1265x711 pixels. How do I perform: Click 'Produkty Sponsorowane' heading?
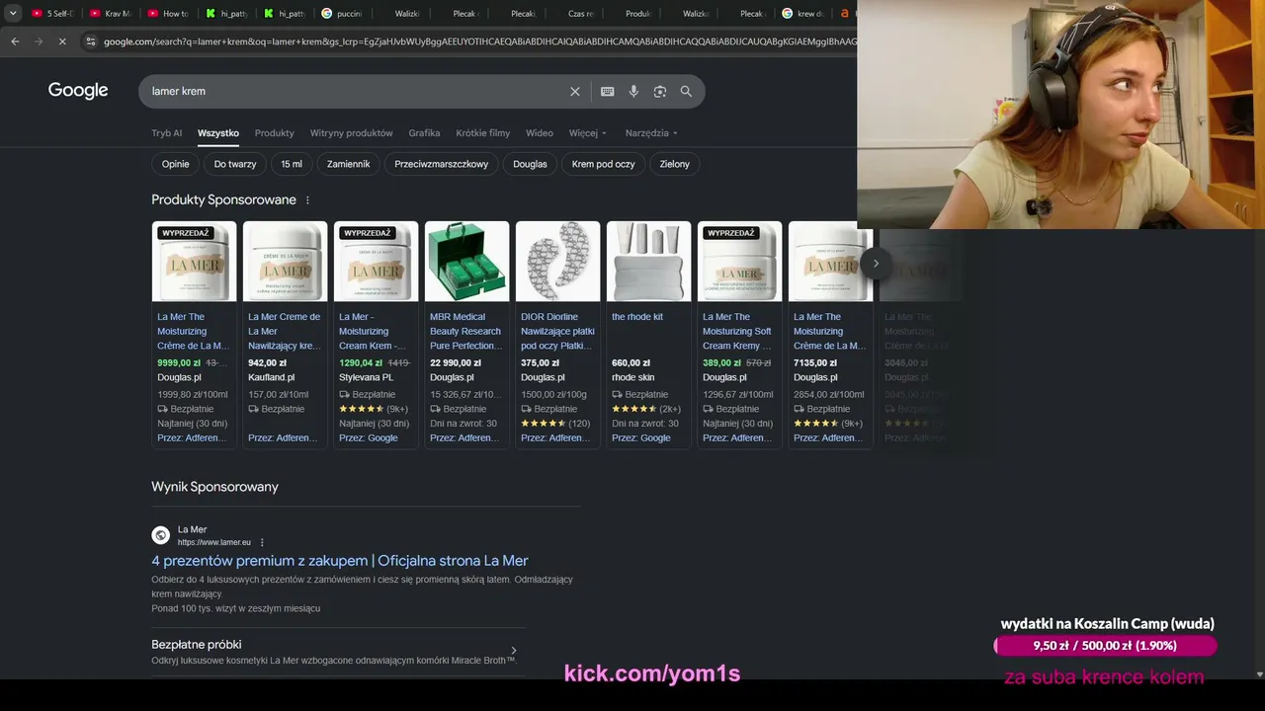(223, 199)
